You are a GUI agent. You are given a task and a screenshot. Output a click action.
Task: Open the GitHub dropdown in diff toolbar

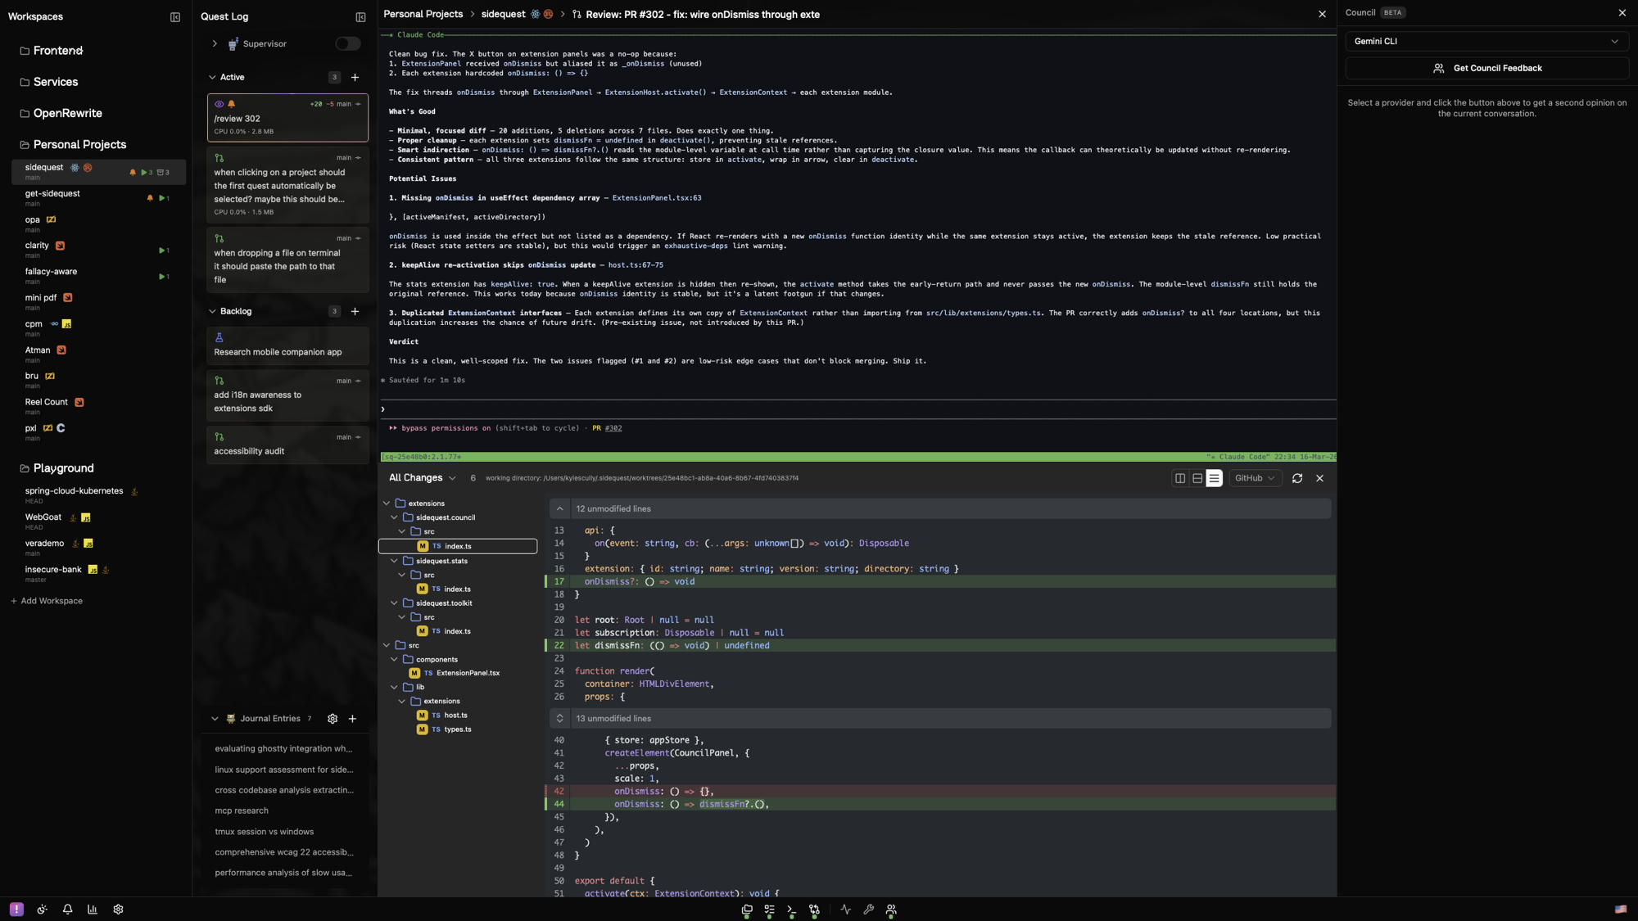click(1255, 478)
